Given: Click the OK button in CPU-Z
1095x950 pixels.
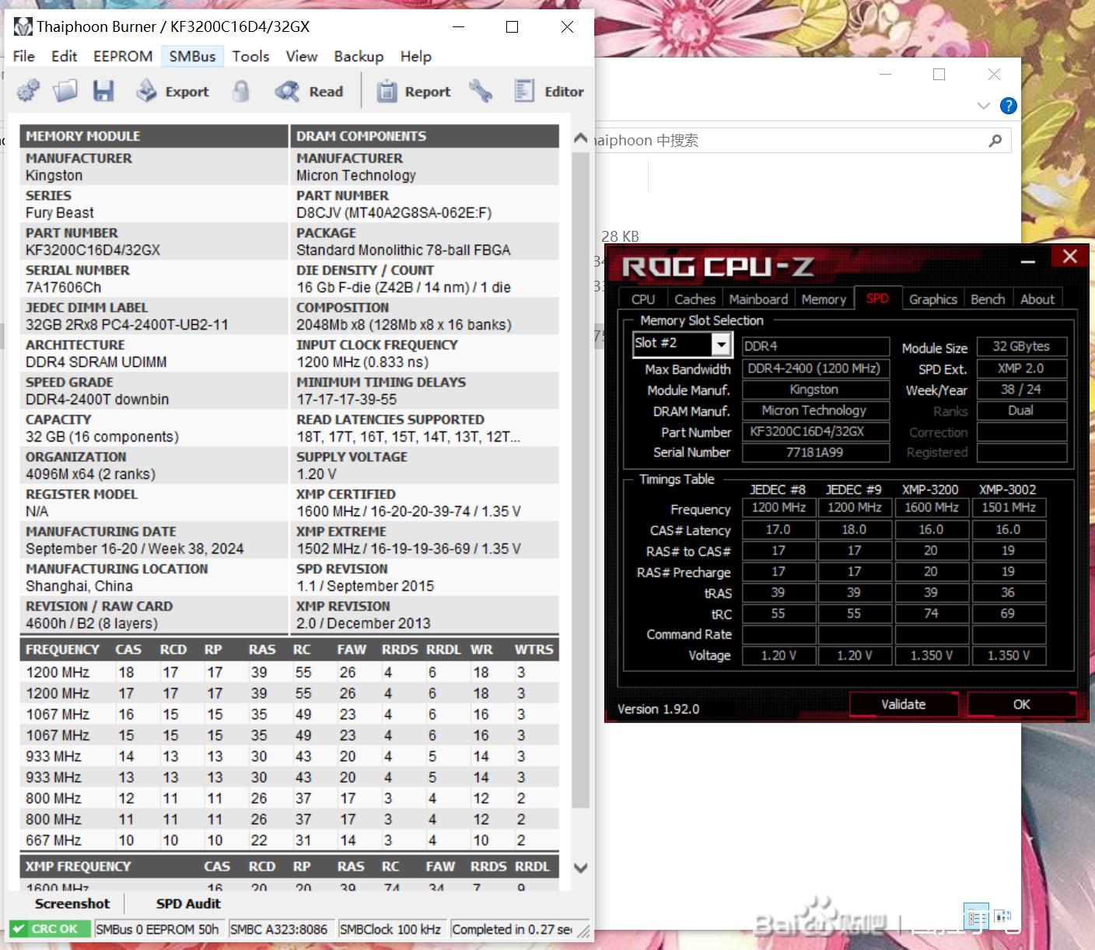Looking at the screenshot, I should (1021, 704).
